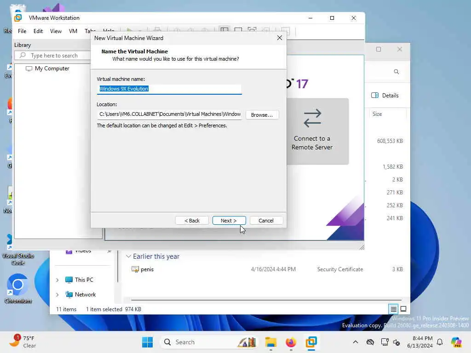This screenshot has height=353, width=471.
Task: Click the VMware Workstation title bar logo
Action: click(x=18, y=18)
